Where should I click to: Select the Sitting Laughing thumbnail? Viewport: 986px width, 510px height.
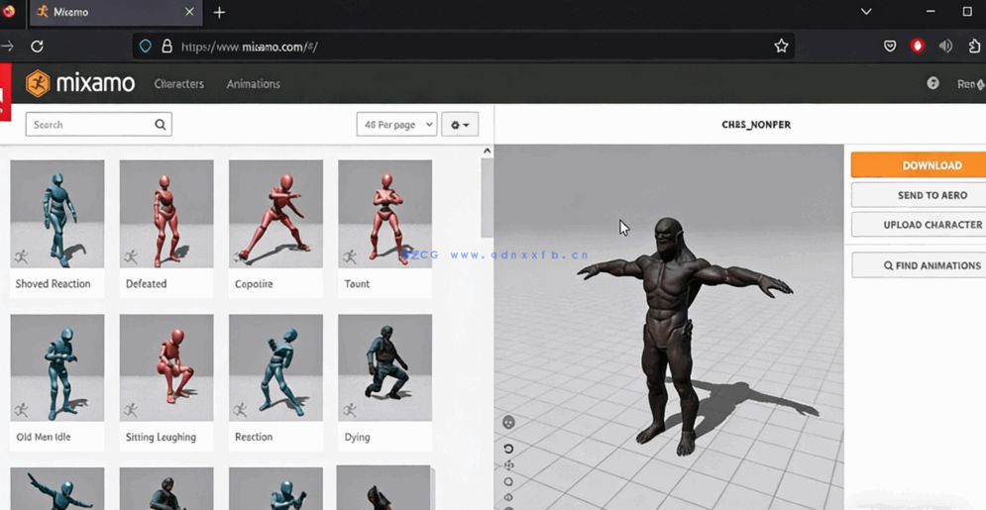(166, 367)
